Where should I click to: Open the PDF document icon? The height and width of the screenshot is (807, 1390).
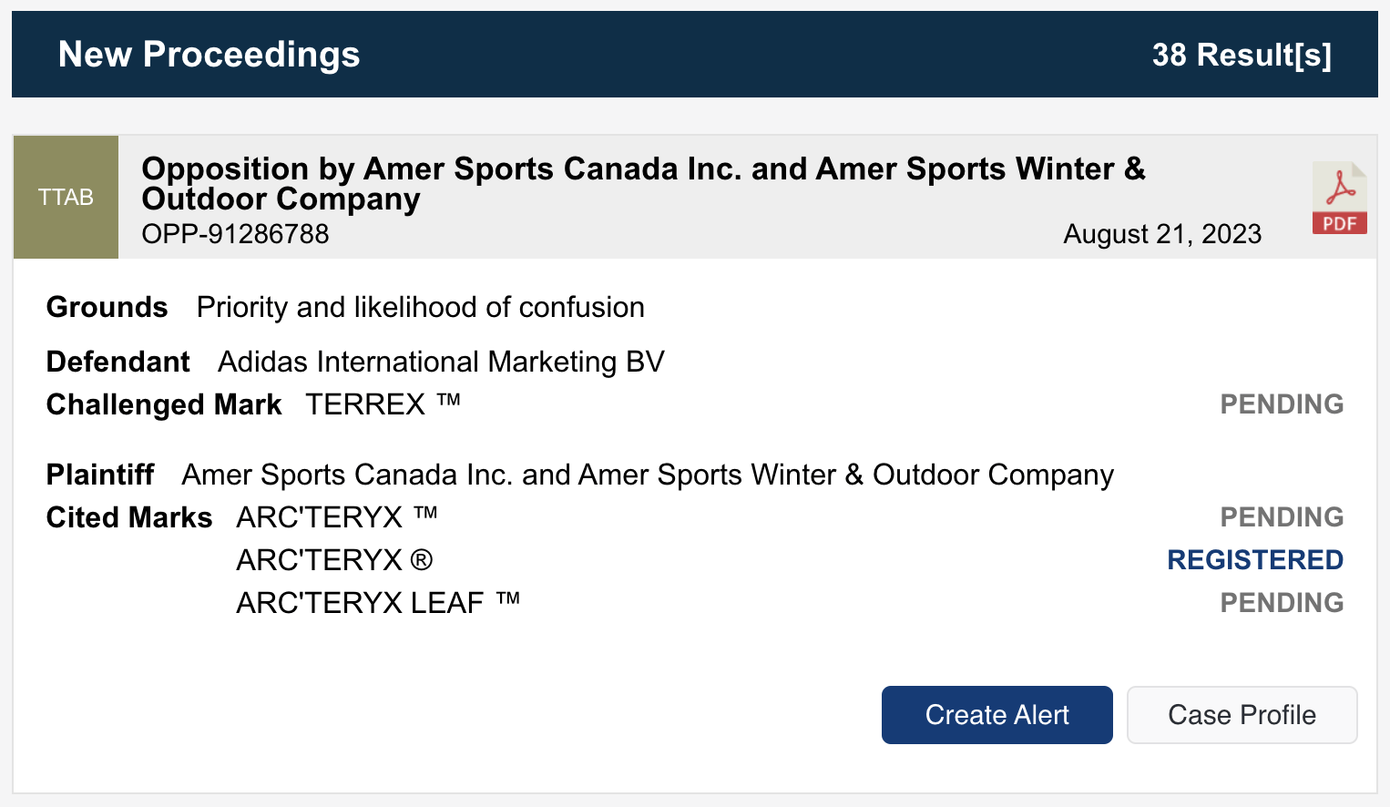[1339, 199]
